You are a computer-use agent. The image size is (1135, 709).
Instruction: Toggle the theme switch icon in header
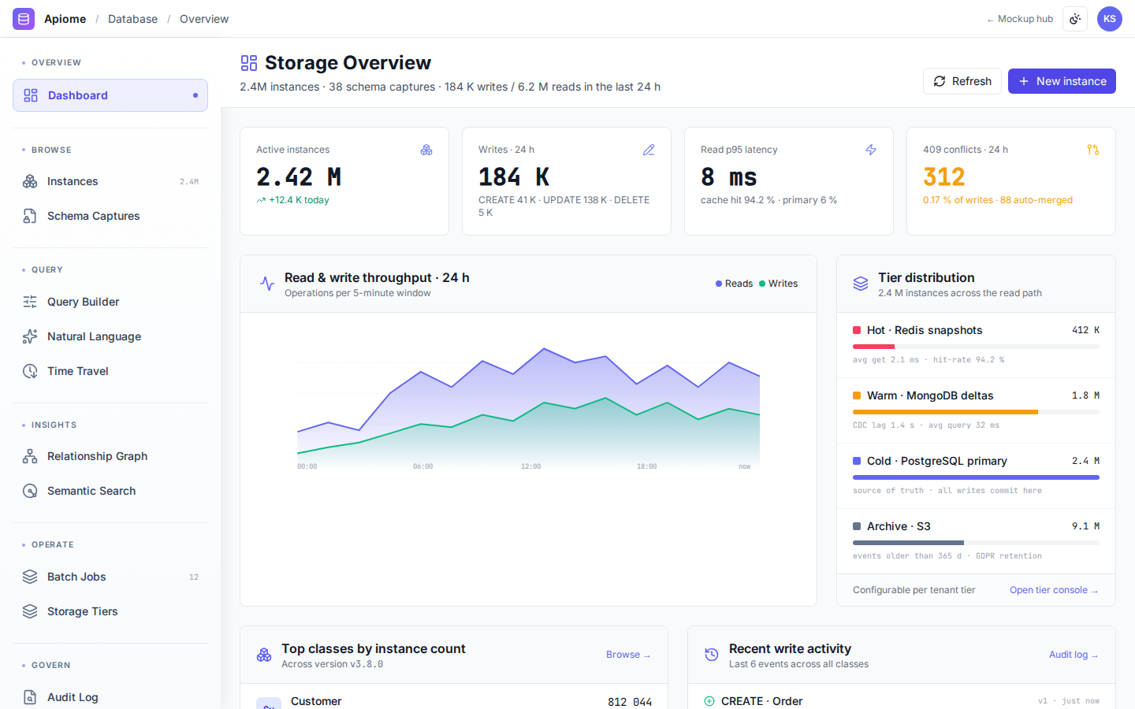[1075, 19]
